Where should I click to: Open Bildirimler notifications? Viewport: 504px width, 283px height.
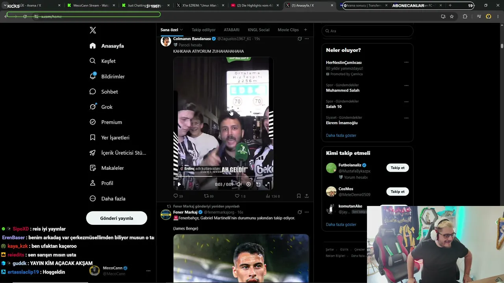pos(107,76)
